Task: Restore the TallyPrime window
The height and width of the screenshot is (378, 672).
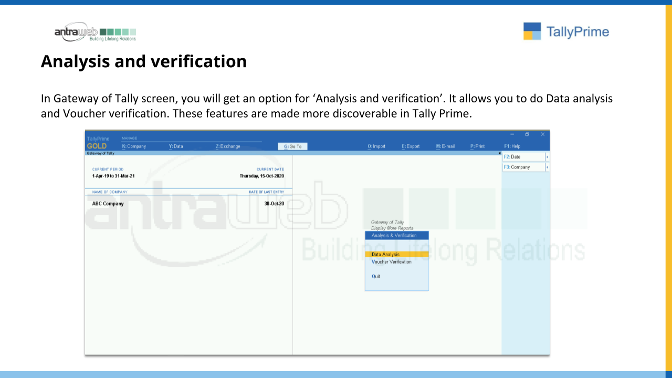Action: (x=527, y=134)
